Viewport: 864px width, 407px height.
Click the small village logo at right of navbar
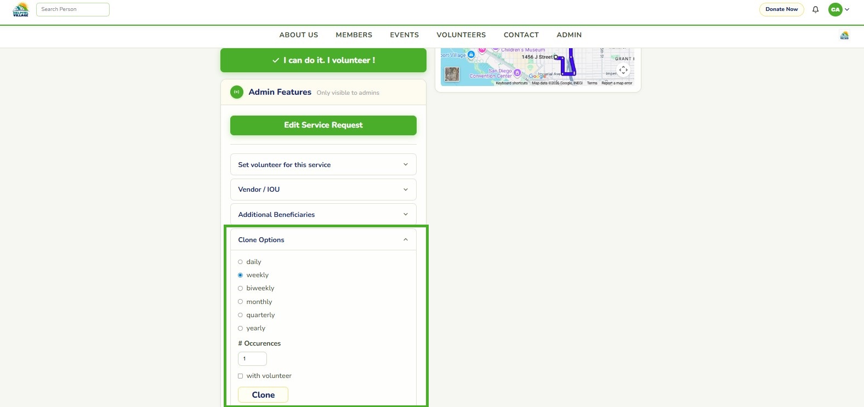pos(844,35)
